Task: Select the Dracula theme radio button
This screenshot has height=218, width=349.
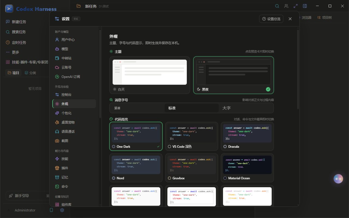Action: pyautogui.click(x=225, y=147)
